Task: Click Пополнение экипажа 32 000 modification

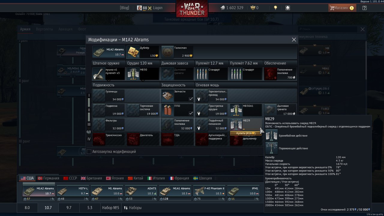Action: tap(177, 124)
